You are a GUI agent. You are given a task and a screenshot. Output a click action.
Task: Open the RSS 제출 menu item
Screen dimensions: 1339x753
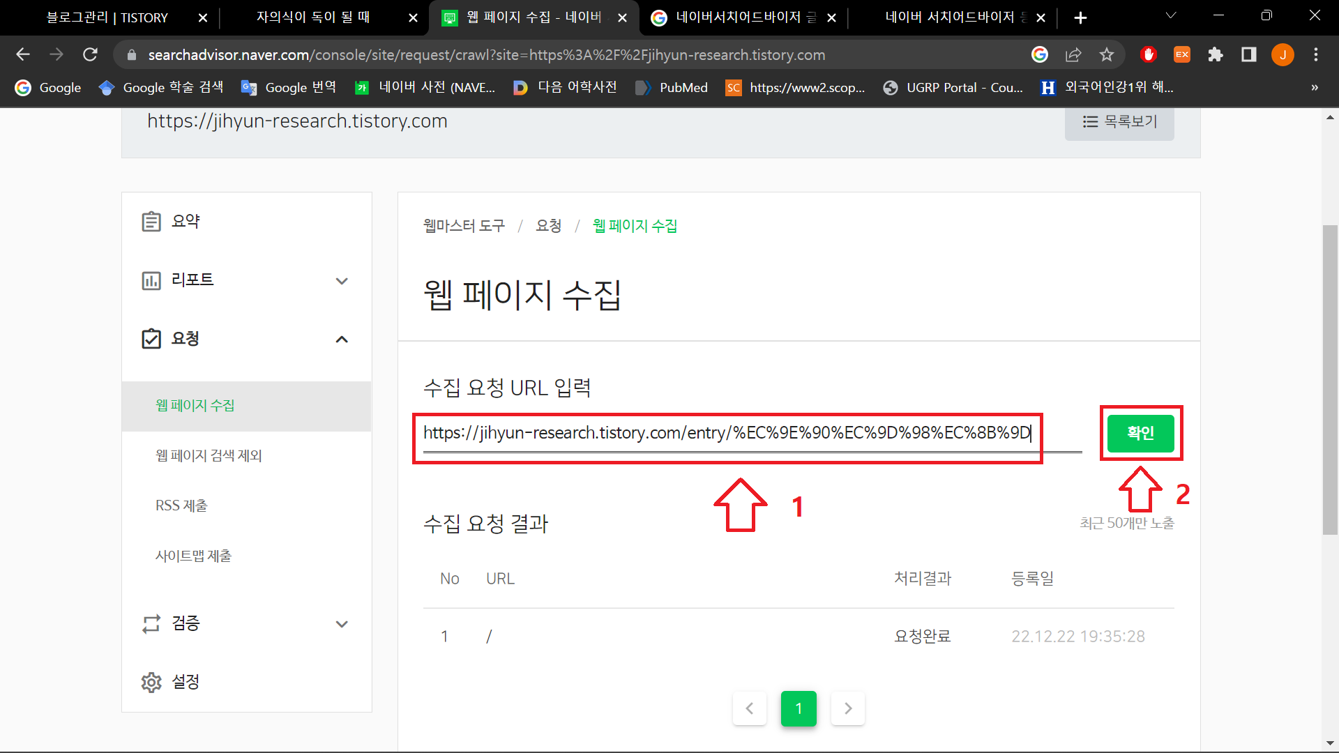[181, 505]
